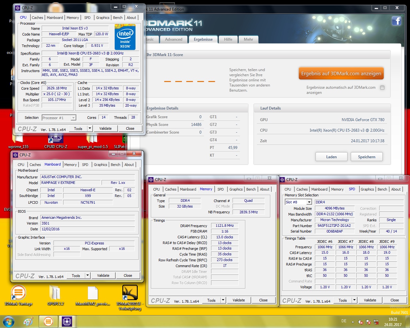410x328 pixels.
Task: Click the Micron Technology manufacturer field
Action: point(334,220)
